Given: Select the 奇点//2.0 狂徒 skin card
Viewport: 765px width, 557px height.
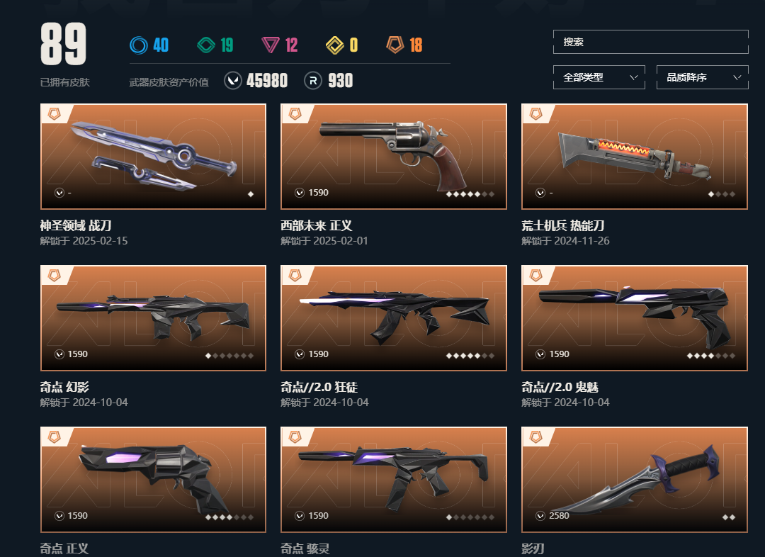Looking at the screenshot, I should coord(394,317).
